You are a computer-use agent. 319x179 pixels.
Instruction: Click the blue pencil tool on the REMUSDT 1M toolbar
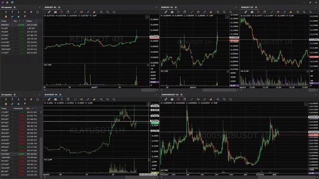coord(285,12)
